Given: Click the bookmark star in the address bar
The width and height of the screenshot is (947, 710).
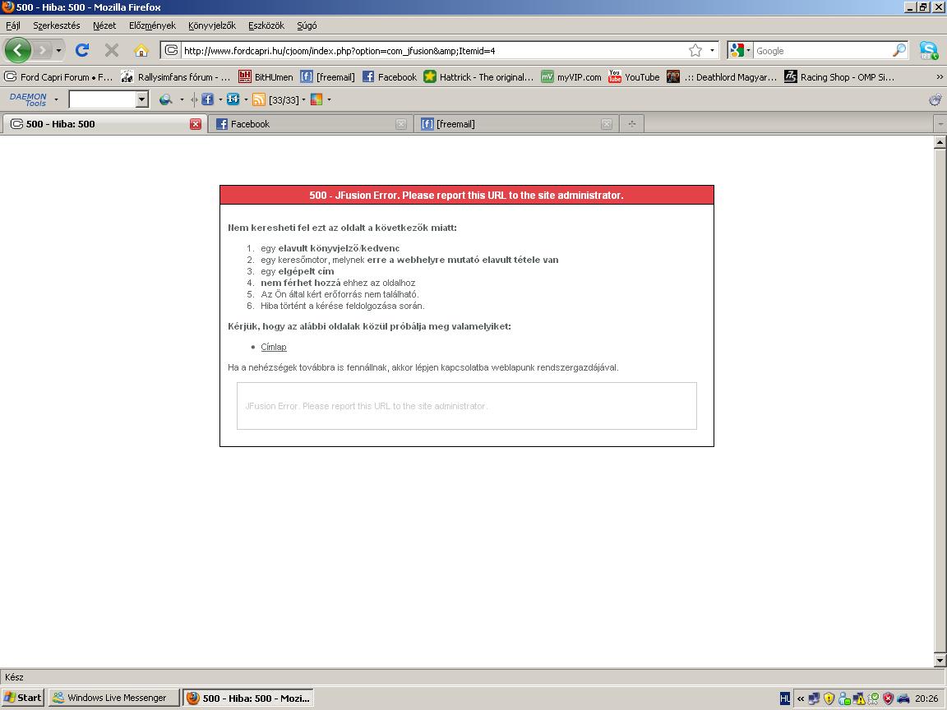Looking at the screenshot, I should click(695, 50).
